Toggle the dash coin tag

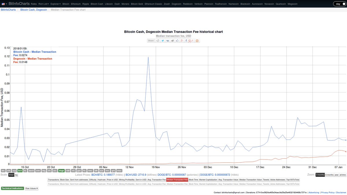(x=31, y=171)
